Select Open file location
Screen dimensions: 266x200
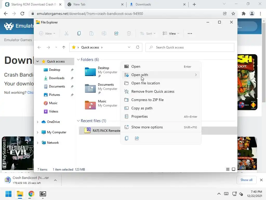(161, 83)
